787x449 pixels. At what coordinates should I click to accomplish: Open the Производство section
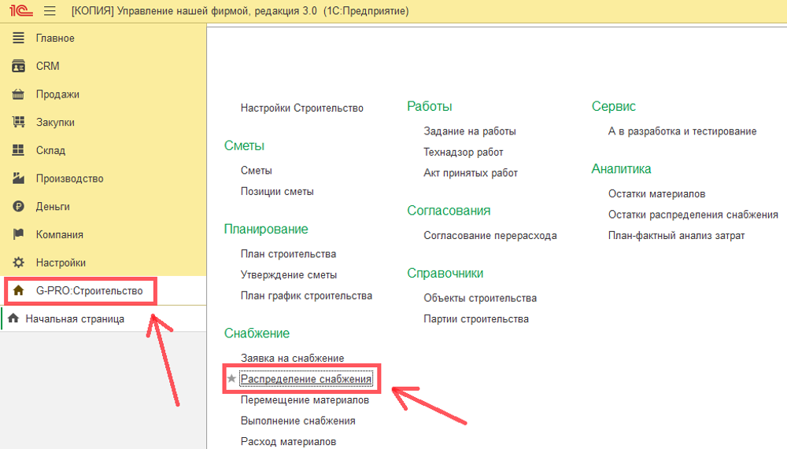click(x=69, y=178)
